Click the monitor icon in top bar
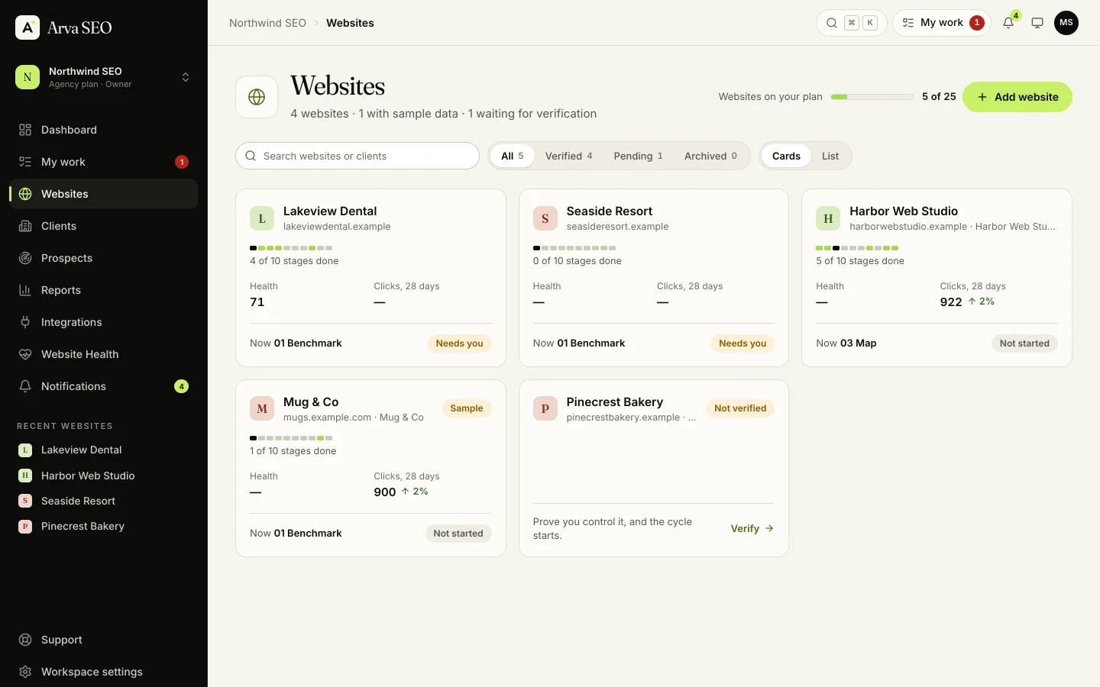Screen dimensions: 1100x687 coord(1037,23)
